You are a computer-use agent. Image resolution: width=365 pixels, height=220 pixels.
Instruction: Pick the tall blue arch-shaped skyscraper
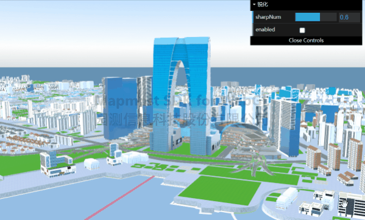(182, 95)
